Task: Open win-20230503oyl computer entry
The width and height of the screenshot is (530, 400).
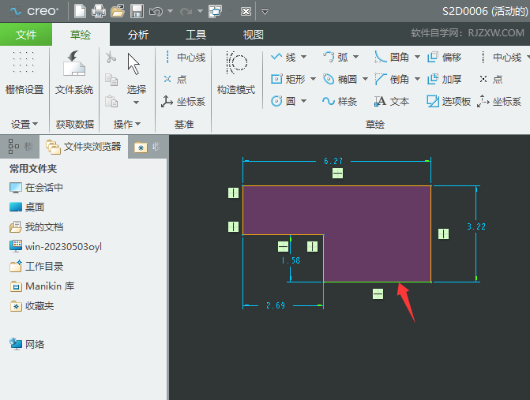Action: point(55,246)
